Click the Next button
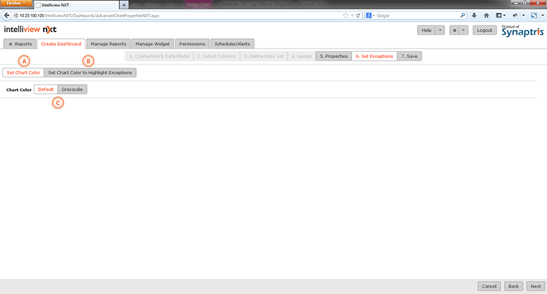 coord(535,286)
